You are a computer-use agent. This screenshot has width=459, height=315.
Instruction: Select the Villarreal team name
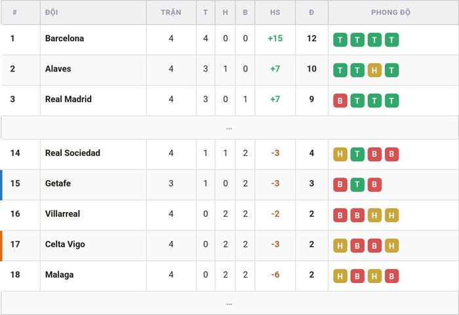click(62, 213)
